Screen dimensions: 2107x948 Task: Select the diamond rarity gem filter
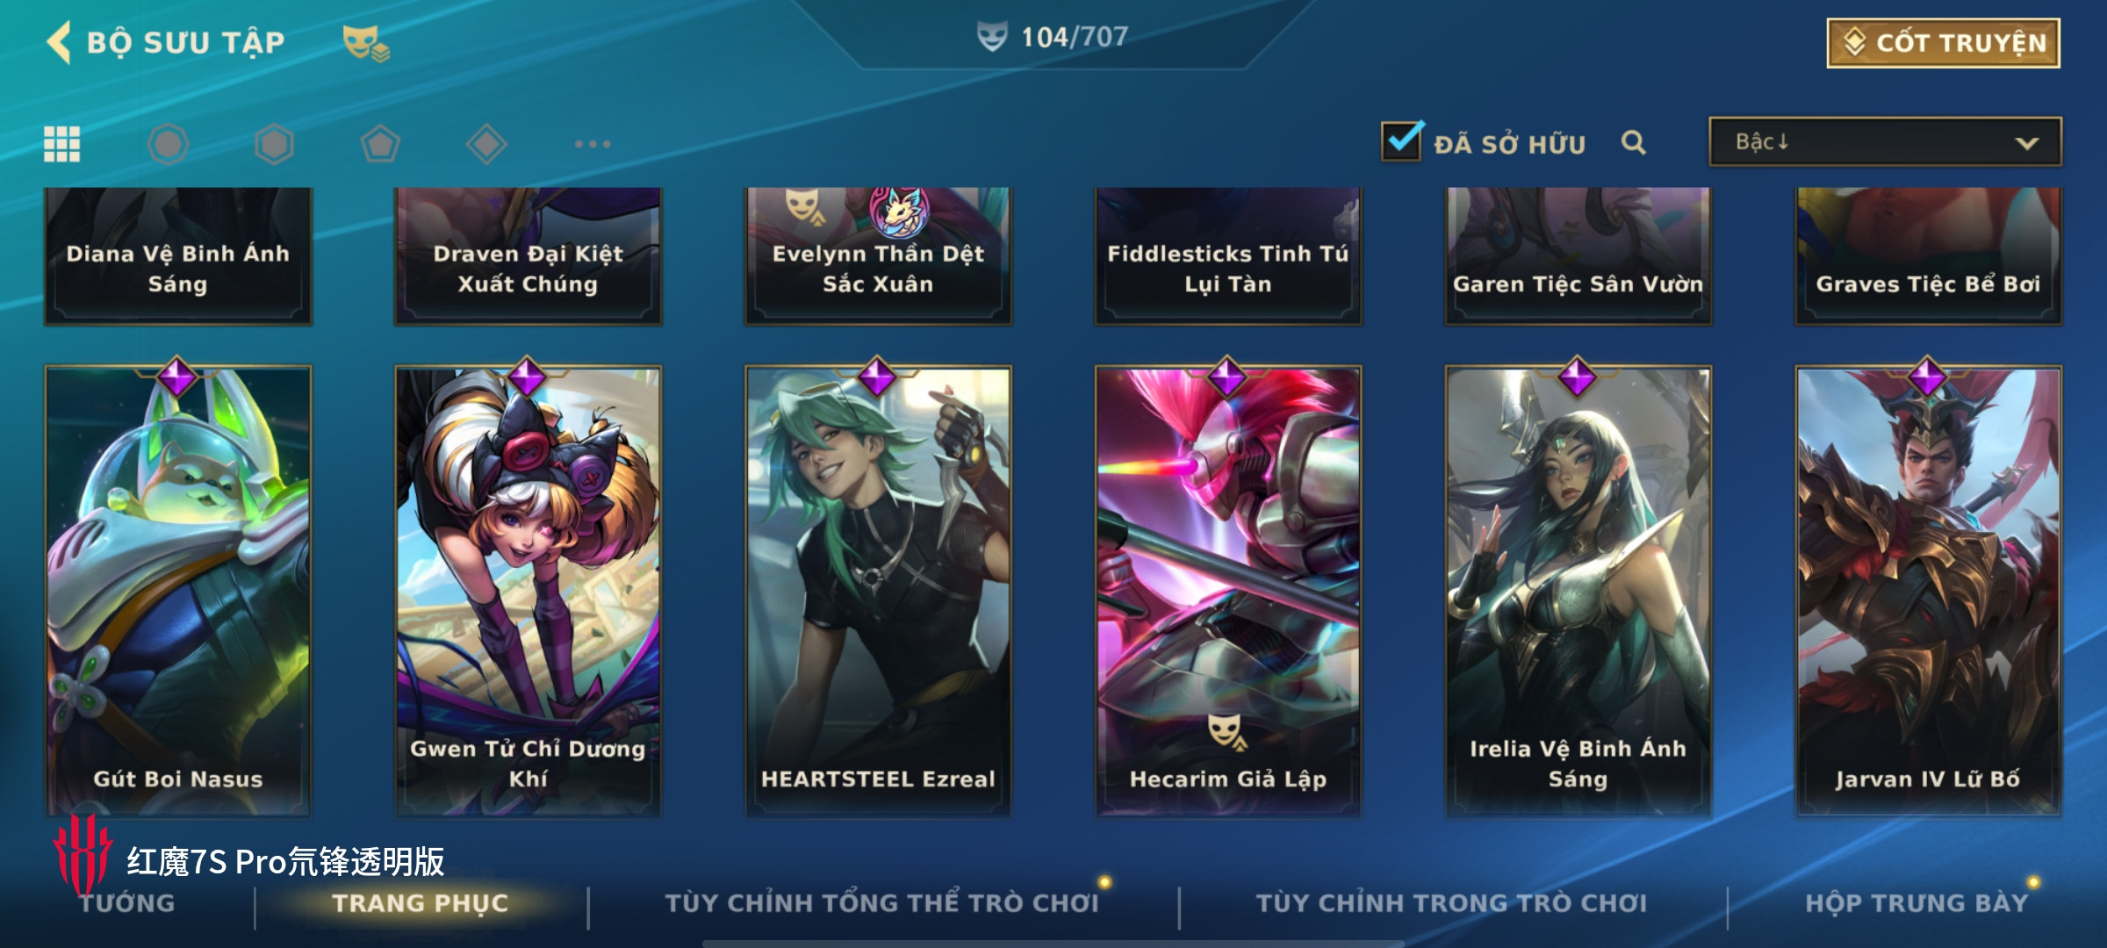tap(486, 144)
